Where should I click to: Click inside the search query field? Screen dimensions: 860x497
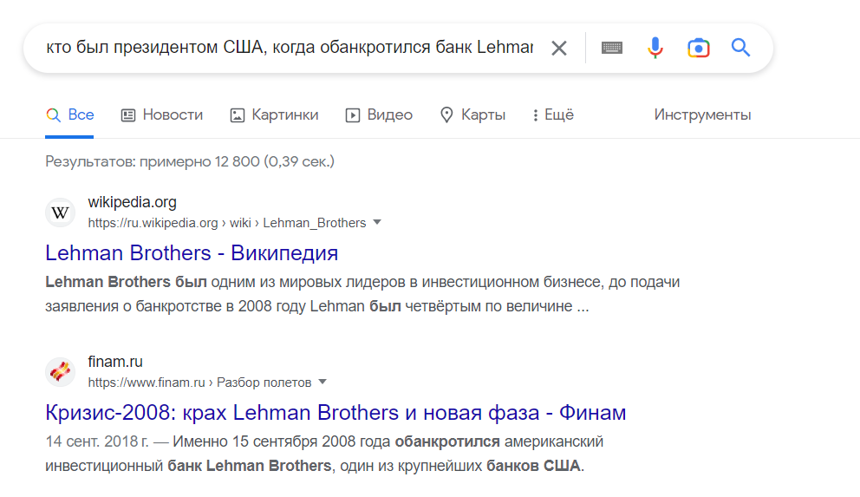(x=290, y=48)
